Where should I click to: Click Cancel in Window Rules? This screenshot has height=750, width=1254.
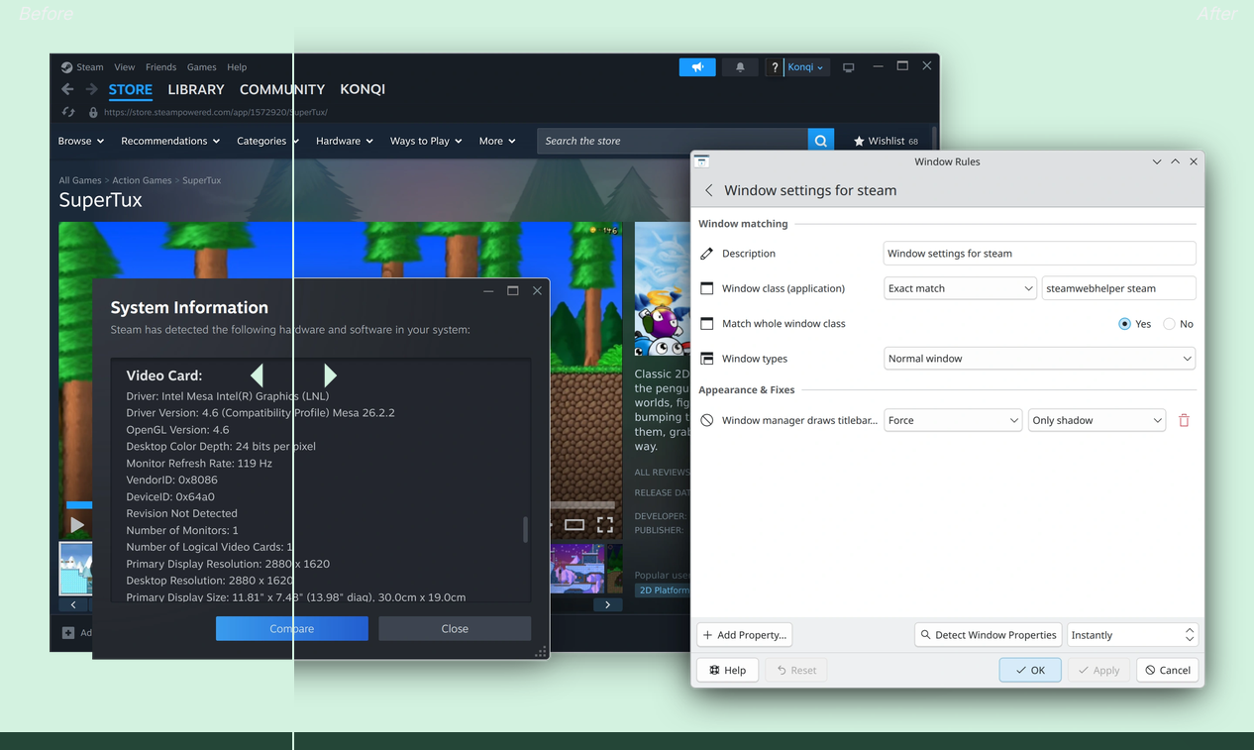[x=1168, y=670]
